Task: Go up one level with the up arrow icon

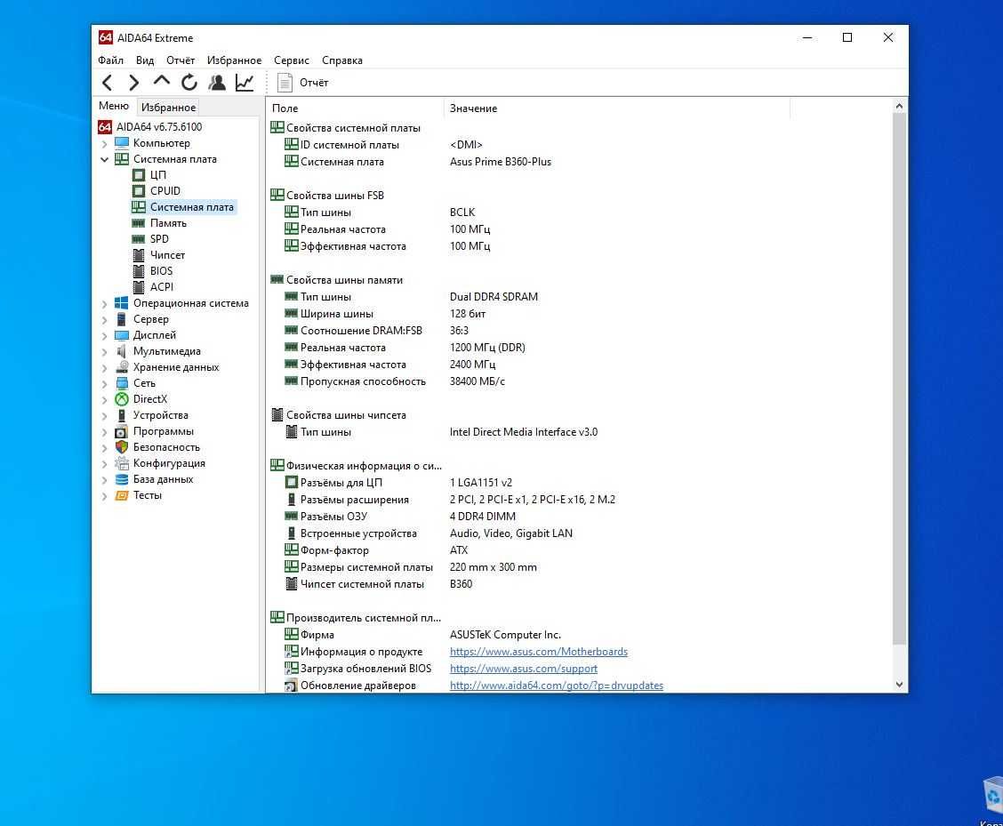Action: [161, 81]
